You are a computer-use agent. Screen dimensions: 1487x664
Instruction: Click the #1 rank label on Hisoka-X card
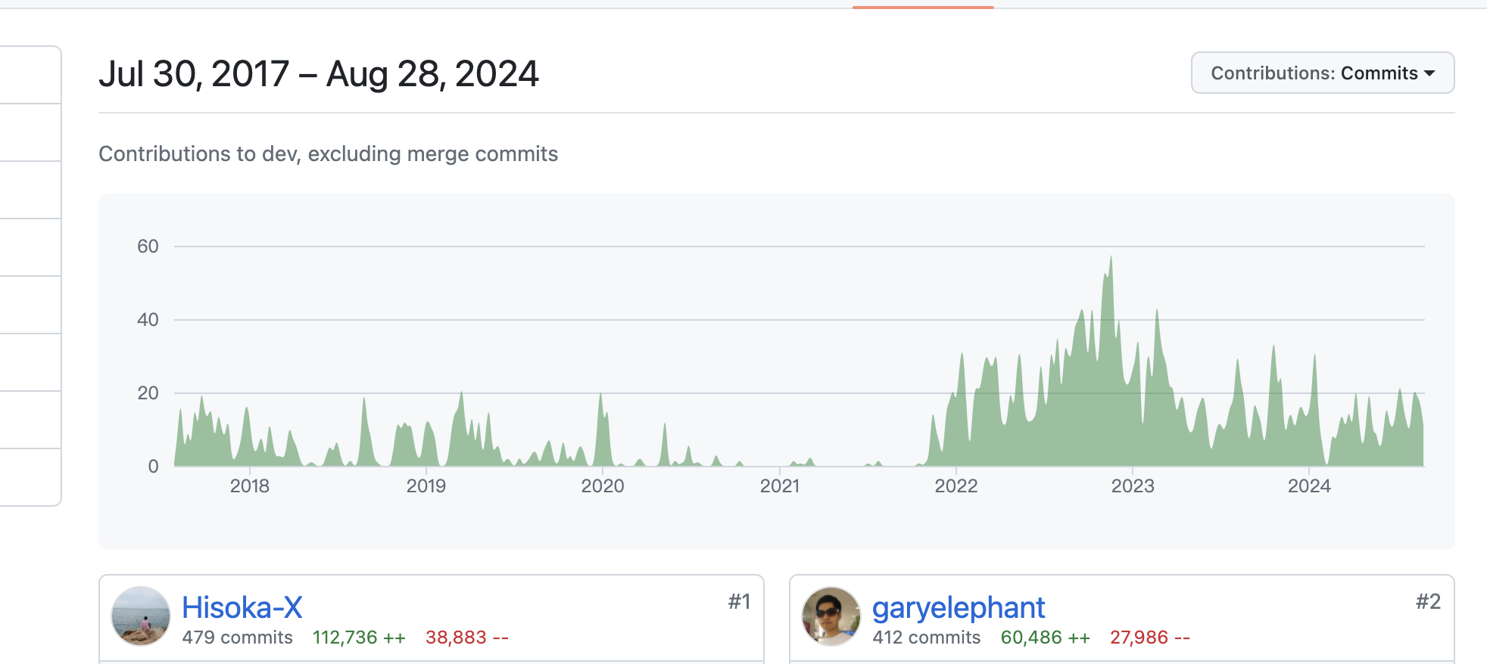tap(740, 602)
